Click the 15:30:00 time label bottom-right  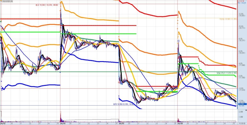click(242, 124)
